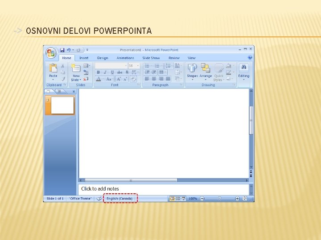
Task: Toggle Text Shadow formatting
Action: coord(127,72)
